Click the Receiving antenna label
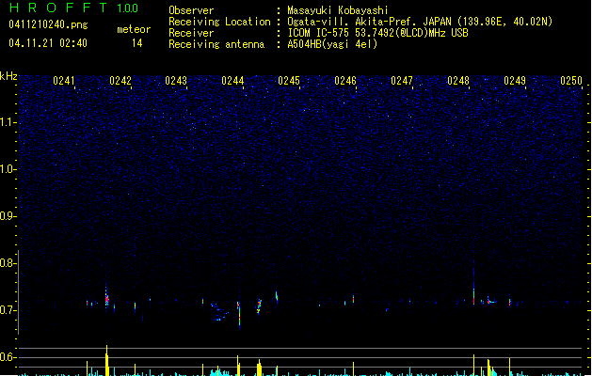592x376 pixels. (216, 44)
